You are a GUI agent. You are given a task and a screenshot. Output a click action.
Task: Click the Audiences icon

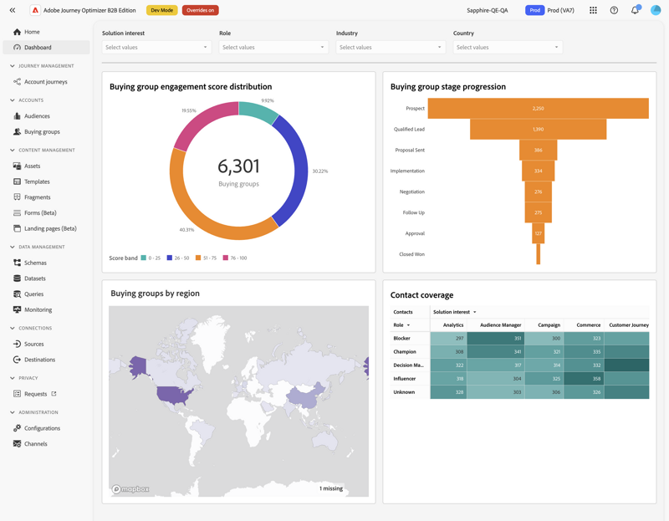(x=17, y=116)
